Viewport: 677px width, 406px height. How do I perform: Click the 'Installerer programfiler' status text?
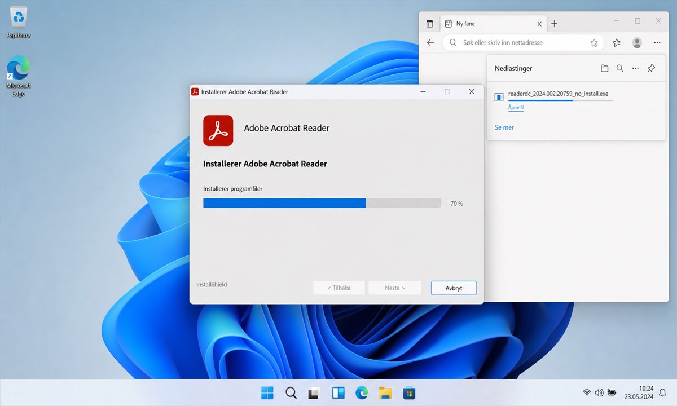[x=233, y=189]
